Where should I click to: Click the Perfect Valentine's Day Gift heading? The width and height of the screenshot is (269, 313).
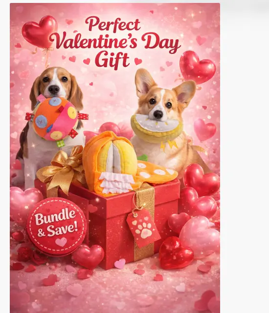[115, 42]
